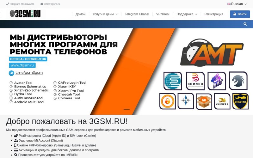
Task: Click the unlock icon beside iCloud item
Action: pyautogui.click(x=16, y=136)
